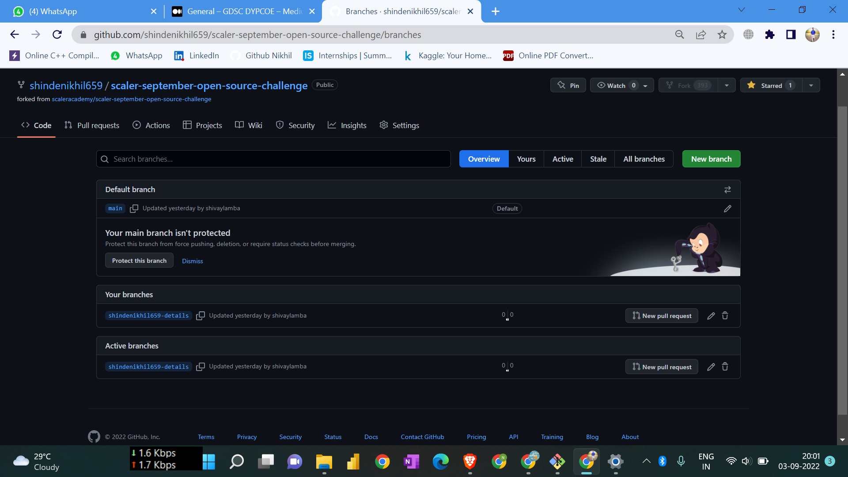Copy the shindenikhil659-details branch name
The height and width of the screenshot is (477, 848).
click(201, 315)
